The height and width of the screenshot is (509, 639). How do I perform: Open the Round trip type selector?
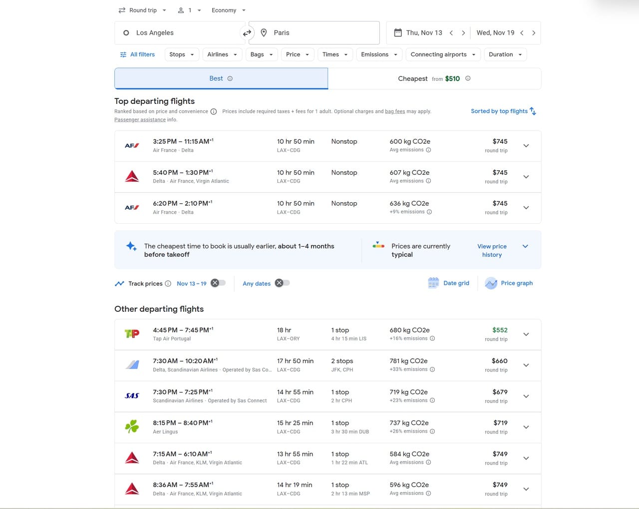tap(142, 10)
